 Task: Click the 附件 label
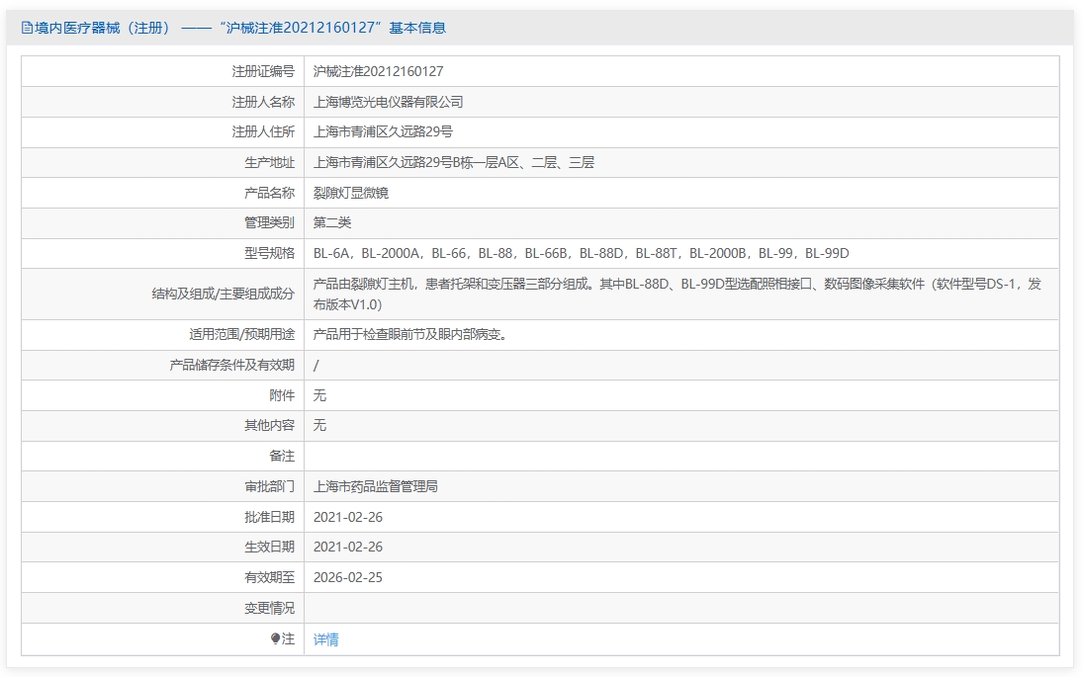[282, 395]
